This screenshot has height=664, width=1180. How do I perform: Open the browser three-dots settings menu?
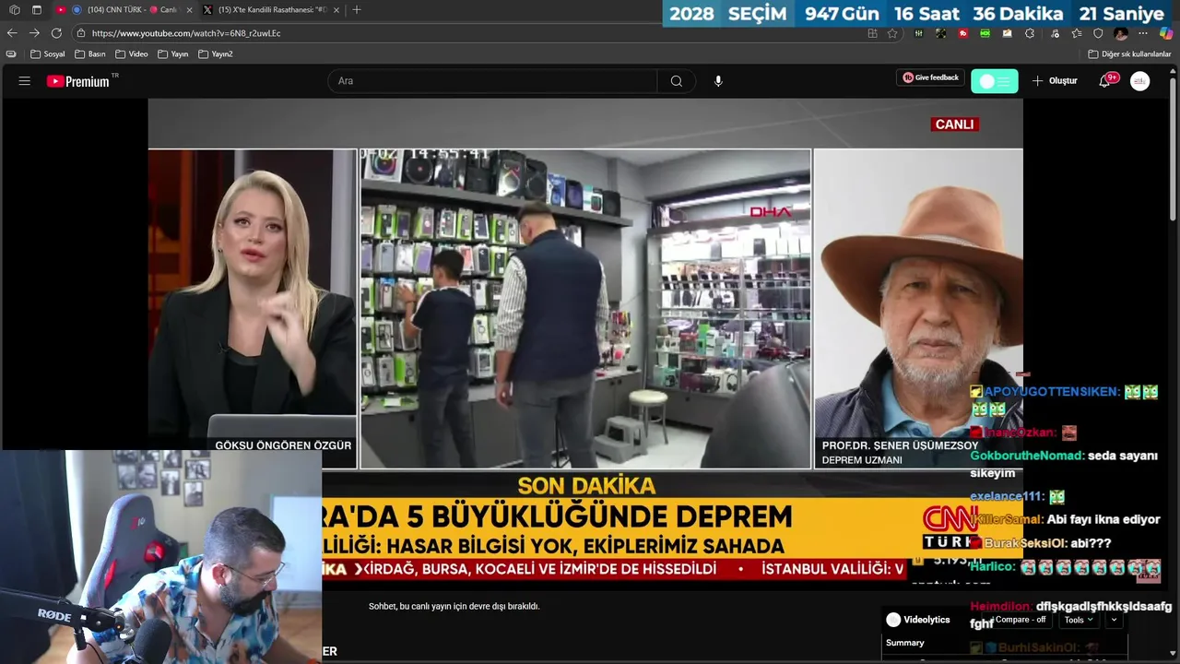(1144, 33)
